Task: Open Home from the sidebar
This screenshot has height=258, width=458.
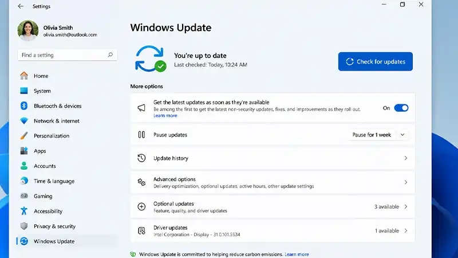Action: (68, 76)
